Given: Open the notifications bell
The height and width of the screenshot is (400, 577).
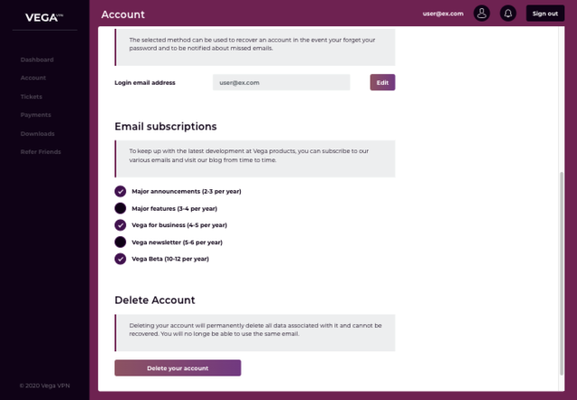Looking at the screenshot, I should click(x=508, y=14).
